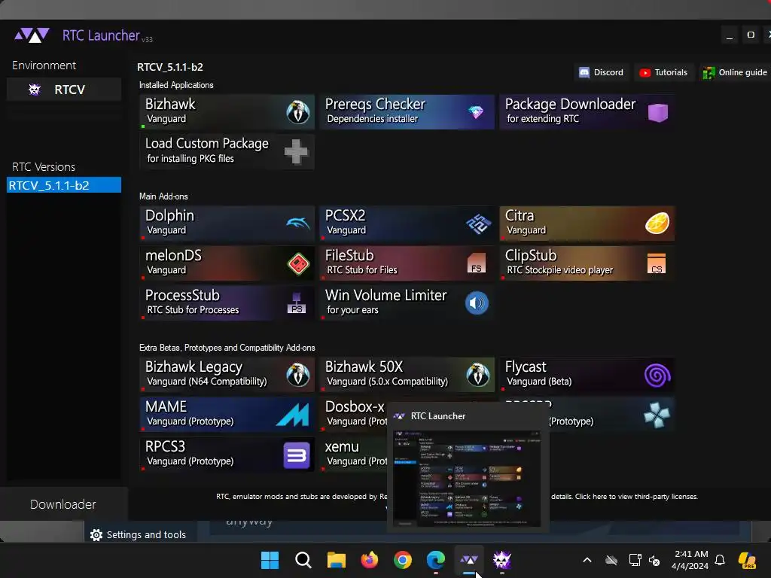Click the Win Volume Limiter speaker icon
Screen dimensions: 771x578
point(477,303)
